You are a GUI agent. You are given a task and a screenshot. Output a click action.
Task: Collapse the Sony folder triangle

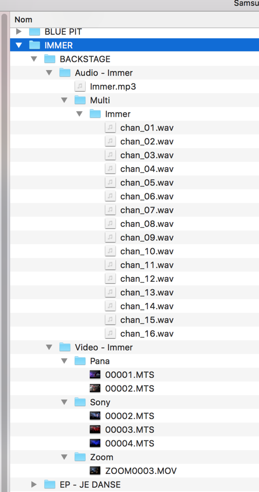(x=64, y=402)
